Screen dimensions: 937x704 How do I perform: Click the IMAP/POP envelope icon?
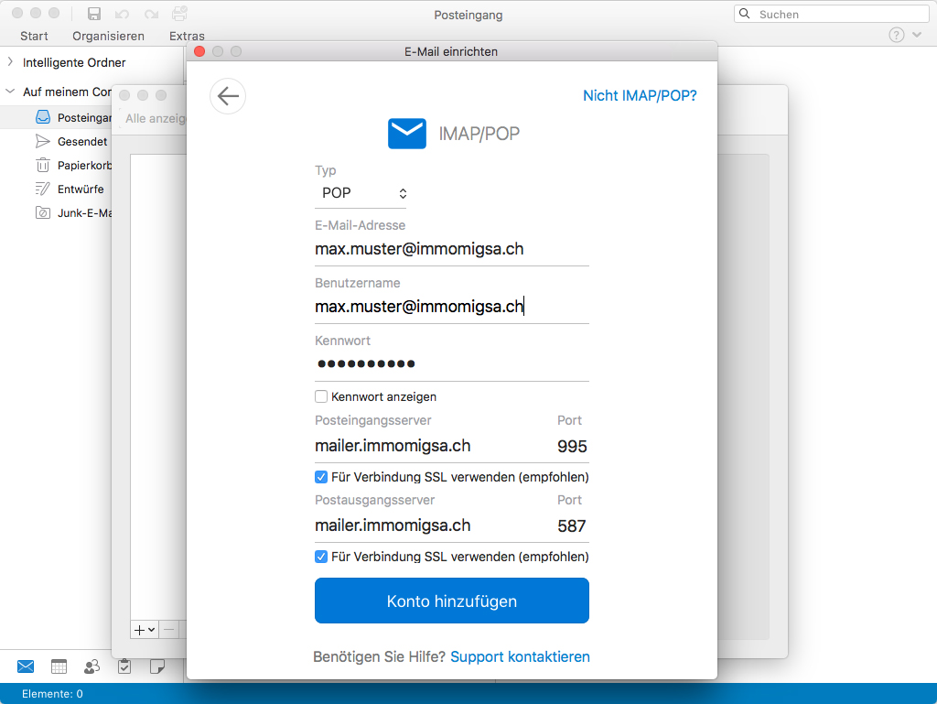point(407,134)
